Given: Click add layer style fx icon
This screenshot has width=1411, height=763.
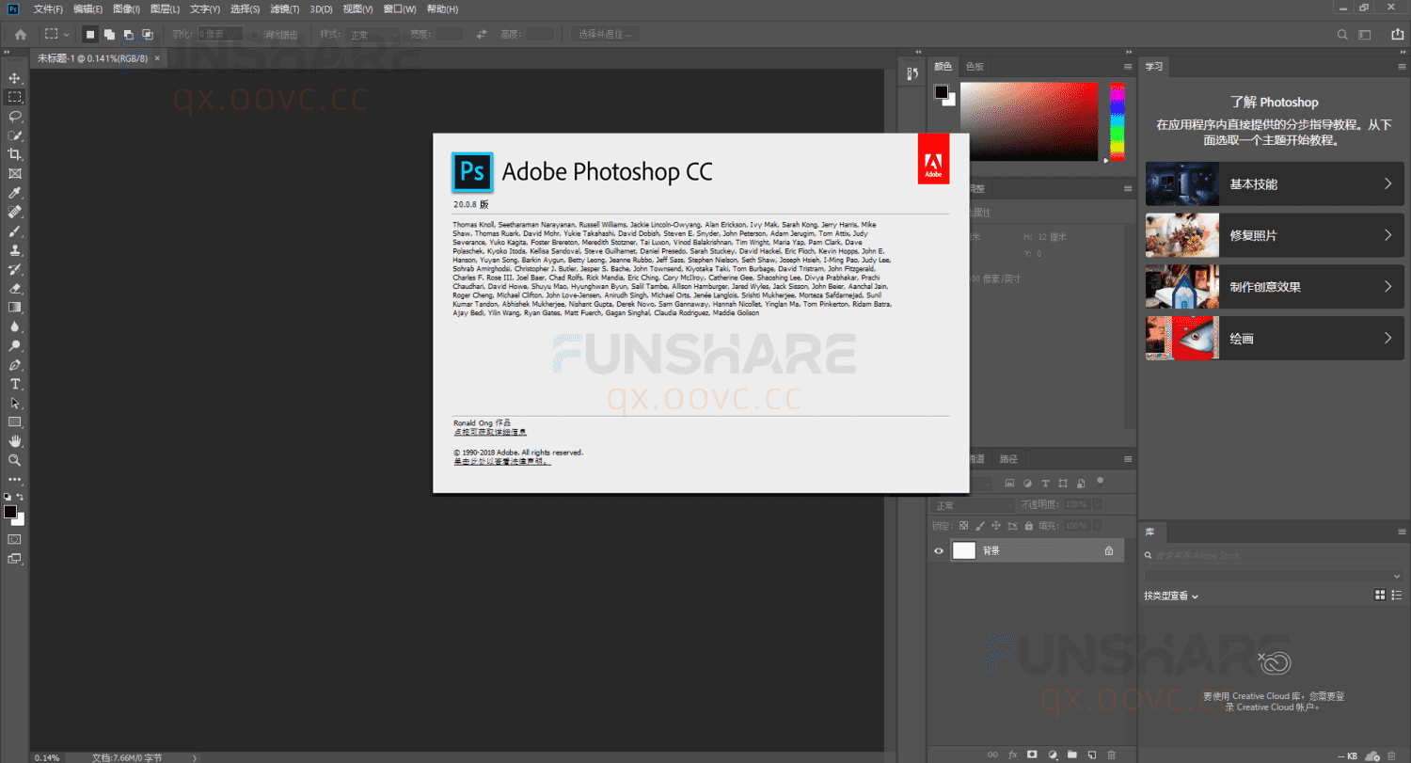Looking at the screenshot, I should click(1013, 755).
